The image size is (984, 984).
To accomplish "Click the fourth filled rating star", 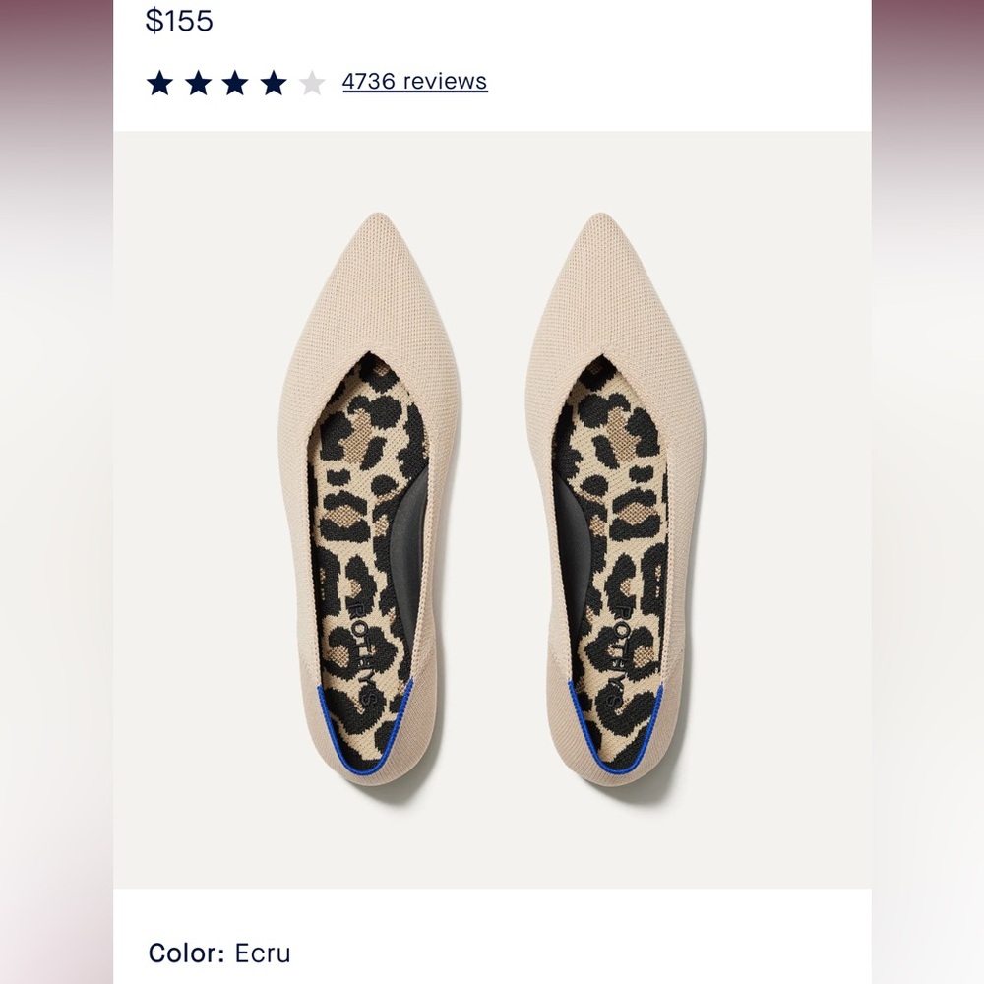I will click(x=274, y=83).
